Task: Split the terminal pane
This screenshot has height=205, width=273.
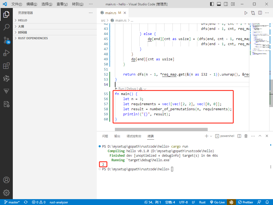Action: point(239,136)
